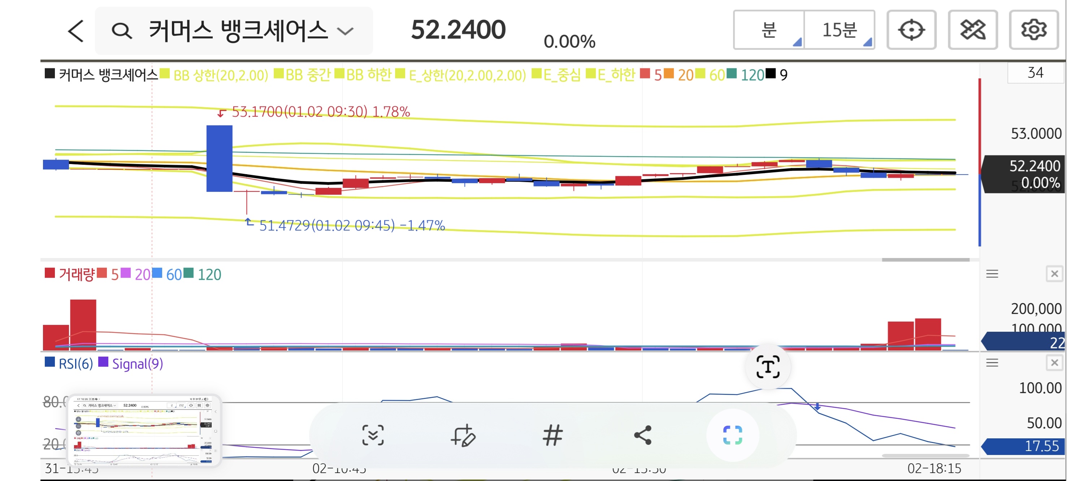The height and width of the screenshot is (481, 1067).
Task: Open chart settings gear icon
Action: click(x=1033, y=30)
